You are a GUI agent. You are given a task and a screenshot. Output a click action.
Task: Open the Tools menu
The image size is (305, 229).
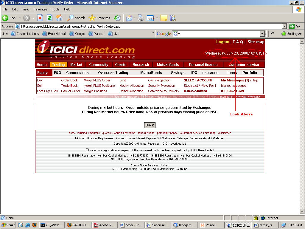[x=56, y=9]
